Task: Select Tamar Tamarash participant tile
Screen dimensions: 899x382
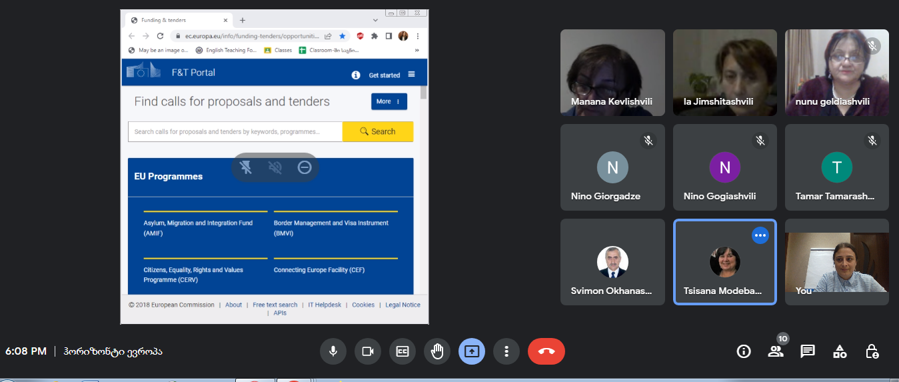Action: point(836,167)
